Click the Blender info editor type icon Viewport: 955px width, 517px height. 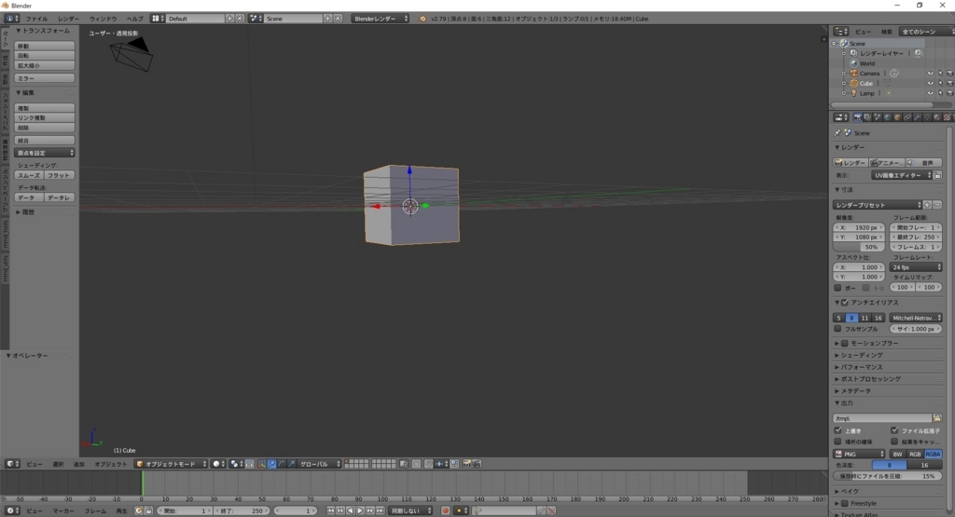pyautogui.click(x=10, y=19)
